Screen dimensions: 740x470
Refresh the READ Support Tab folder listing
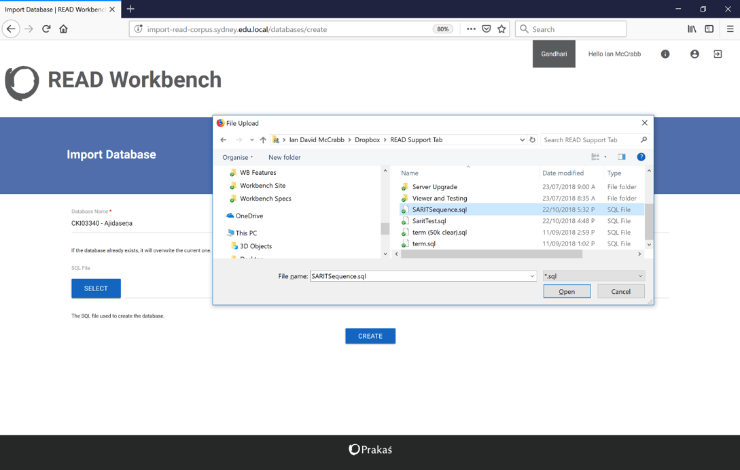pyautogui.click(x=532, y=140)
